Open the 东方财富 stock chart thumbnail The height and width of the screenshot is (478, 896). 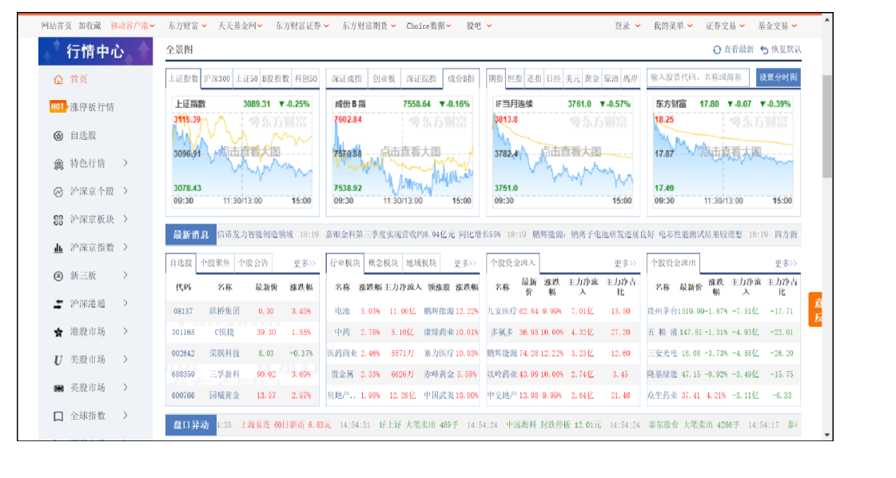point(723,152)
